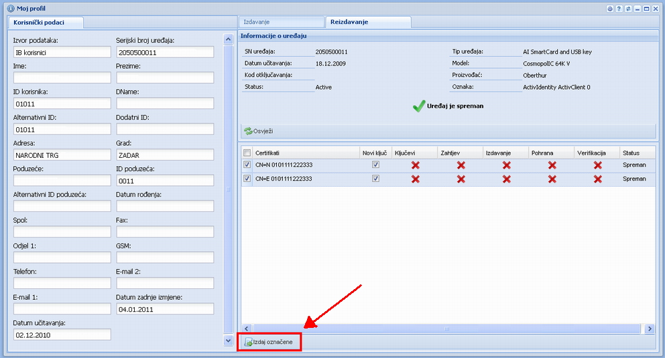Uncheck the CN=N 0101111222333 row checkbox
The width and height of the screenshot is (665, 358).
247,165
